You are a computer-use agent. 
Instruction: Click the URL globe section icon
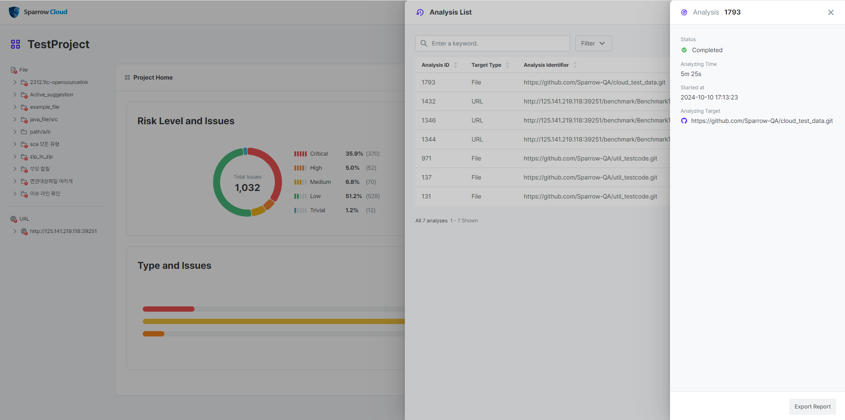coord(14,219)
